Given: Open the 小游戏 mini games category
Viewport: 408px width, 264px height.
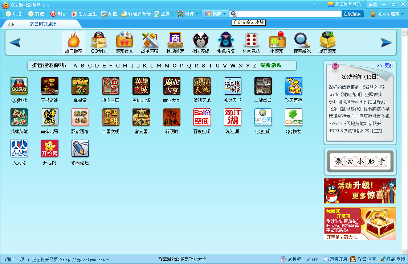Looking at the screenshot, I should (277, 43).
